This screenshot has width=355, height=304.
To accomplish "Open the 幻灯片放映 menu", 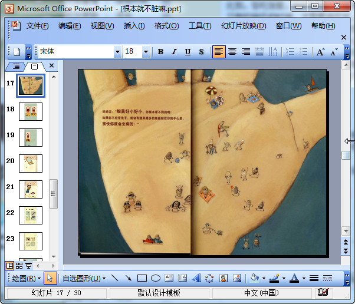I will click(244, 26).
